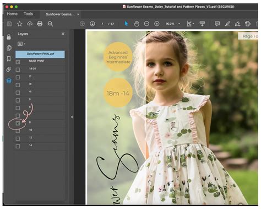Open Find text magnifier icon
The image size is (261, 209).
[x=50, y=24]
